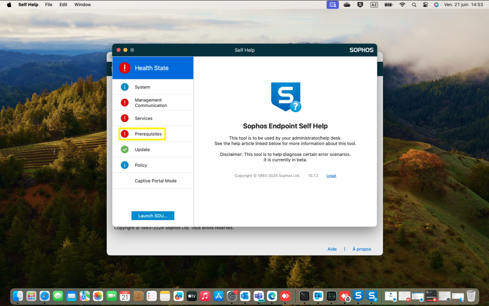Click the OneDrive cloud menu bar icon
The height and width of the screenshot is (306, 489).
347,5
